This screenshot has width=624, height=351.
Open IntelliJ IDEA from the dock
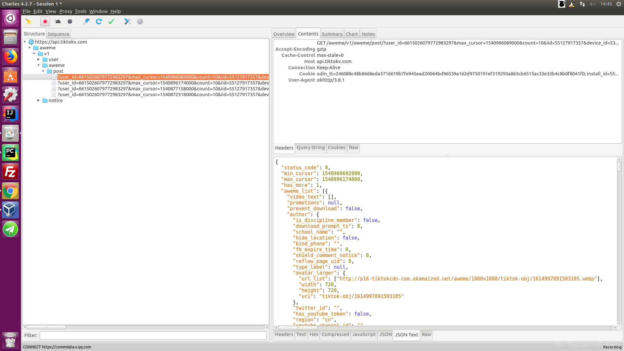pos(10,114)
